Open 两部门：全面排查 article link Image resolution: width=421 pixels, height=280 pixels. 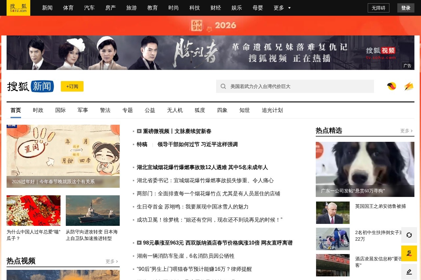click(x=209, y=194)
